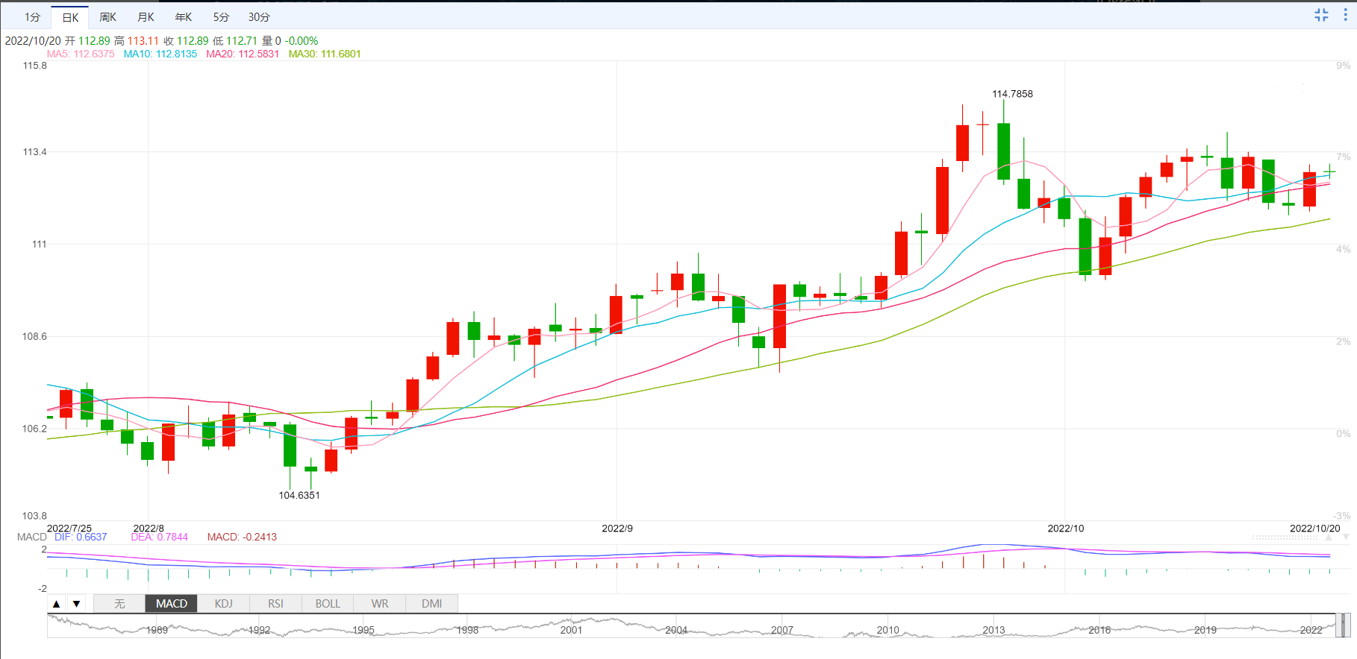This screenshot has height=659, width=1357.
Task: Enable the KDJ indicator
Action: pyautogui.click(x=223, y=604)
